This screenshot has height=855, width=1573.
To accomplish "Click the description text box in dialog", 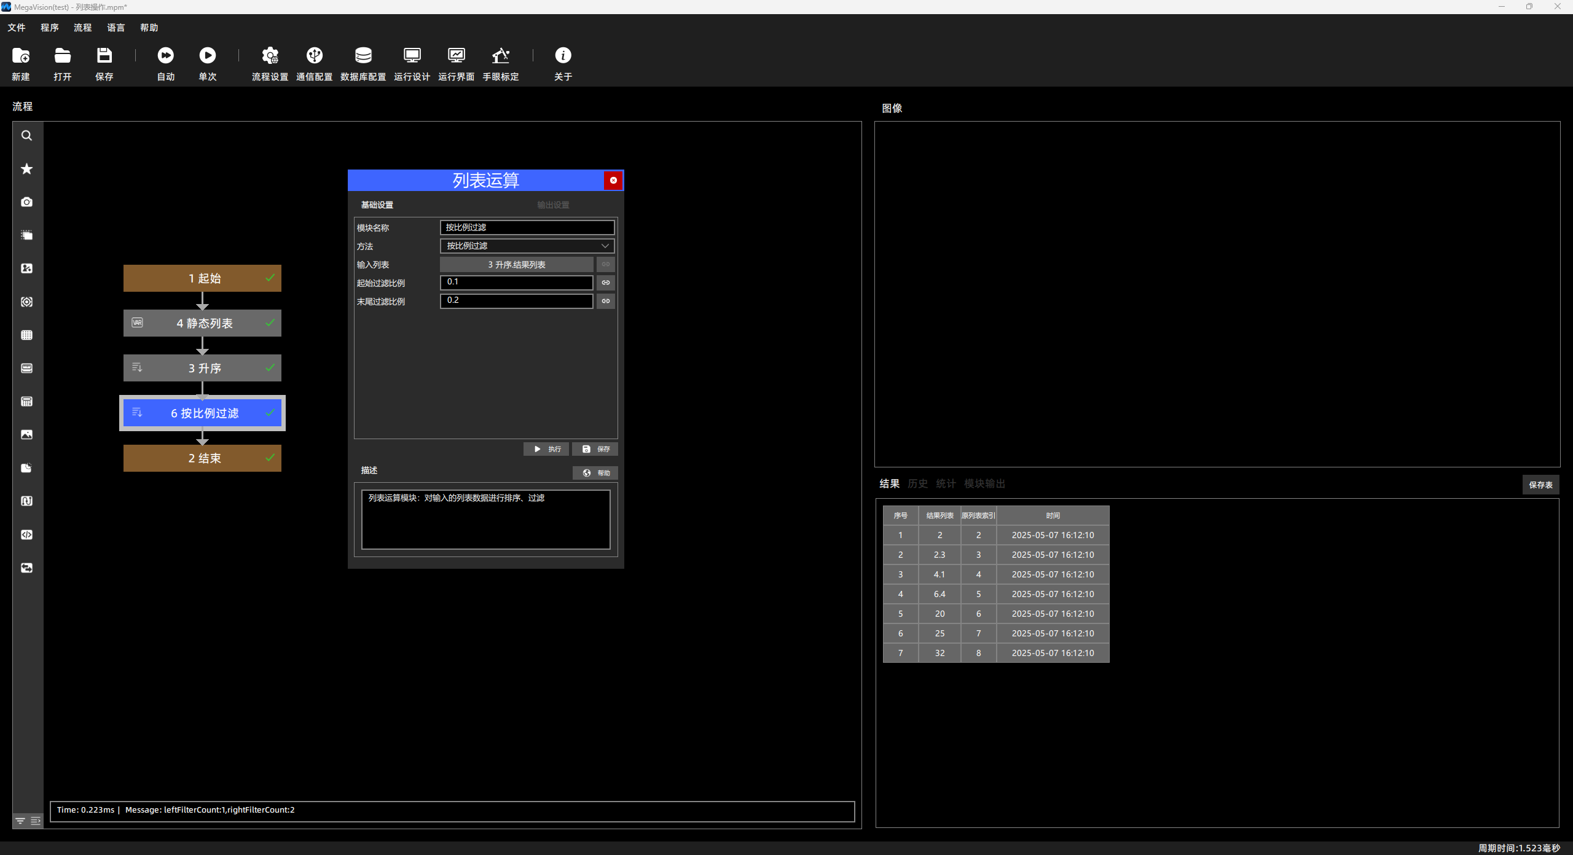I will point(486,520).
